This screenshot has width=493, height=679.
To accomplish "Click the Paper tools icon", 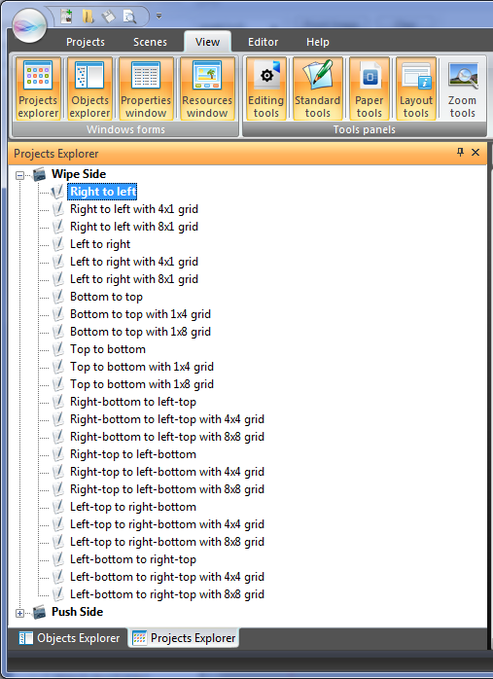I will (370, 76).
